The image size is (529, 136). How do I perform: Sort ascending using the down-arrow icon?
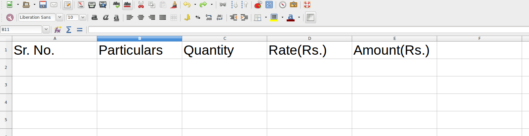pos(234,5)
